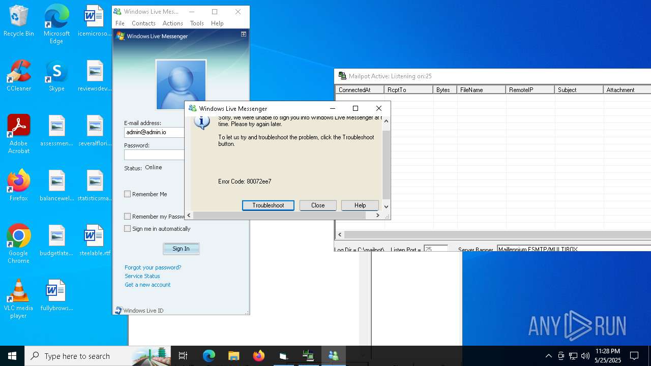The image size is (651, 366).
Task: Sort Mailpot by ConnectedAt column
Action: 360,89
